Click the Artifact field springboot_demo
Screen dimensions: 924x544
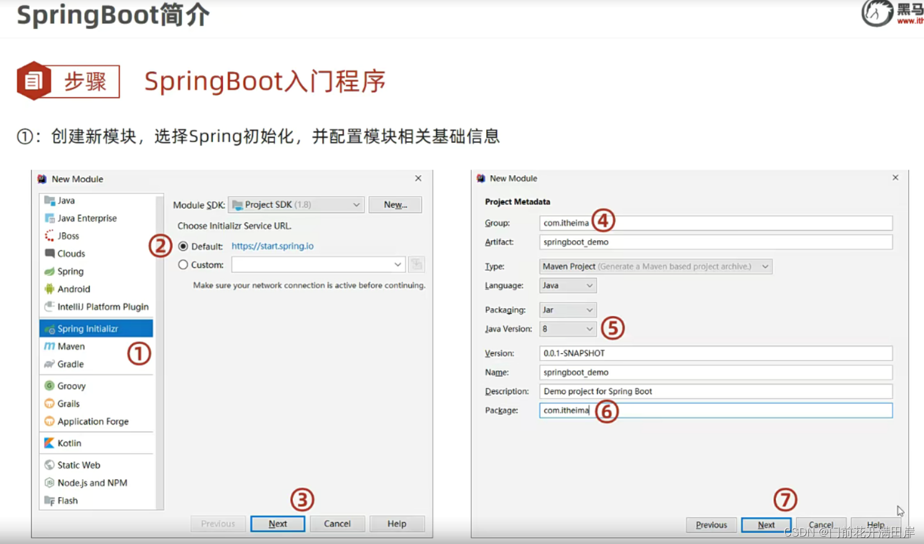(x=716, y=242)
